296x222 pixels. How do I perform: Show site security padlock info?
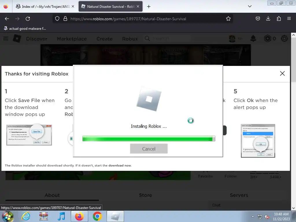(65, 19)
